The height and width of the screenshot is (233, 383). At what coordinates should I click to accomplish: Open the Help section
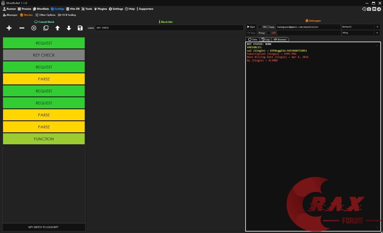[x=130, y=9]
